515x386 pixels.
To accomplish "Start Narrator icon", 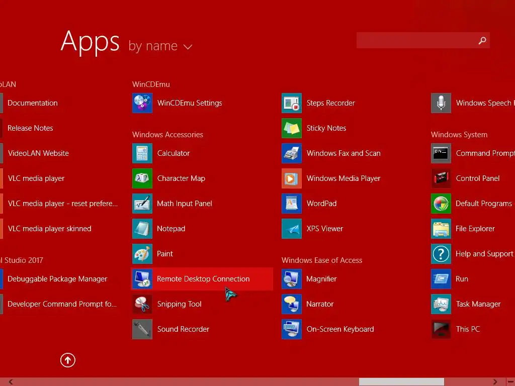I will (292, 304).
